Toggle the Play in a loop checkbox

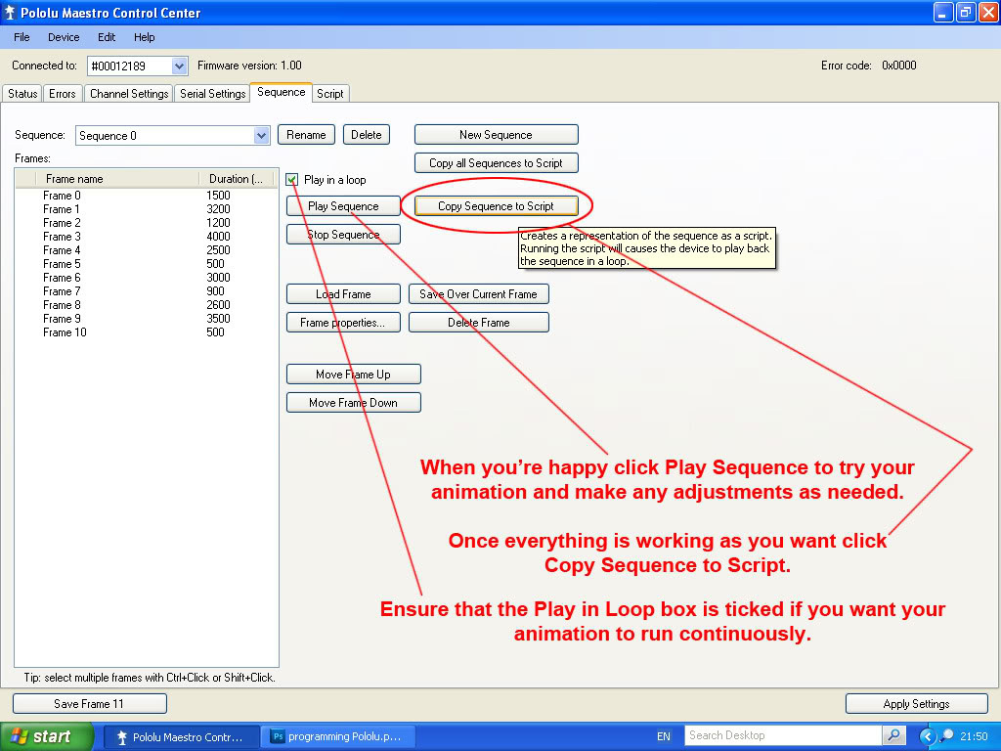click(291, 180)
